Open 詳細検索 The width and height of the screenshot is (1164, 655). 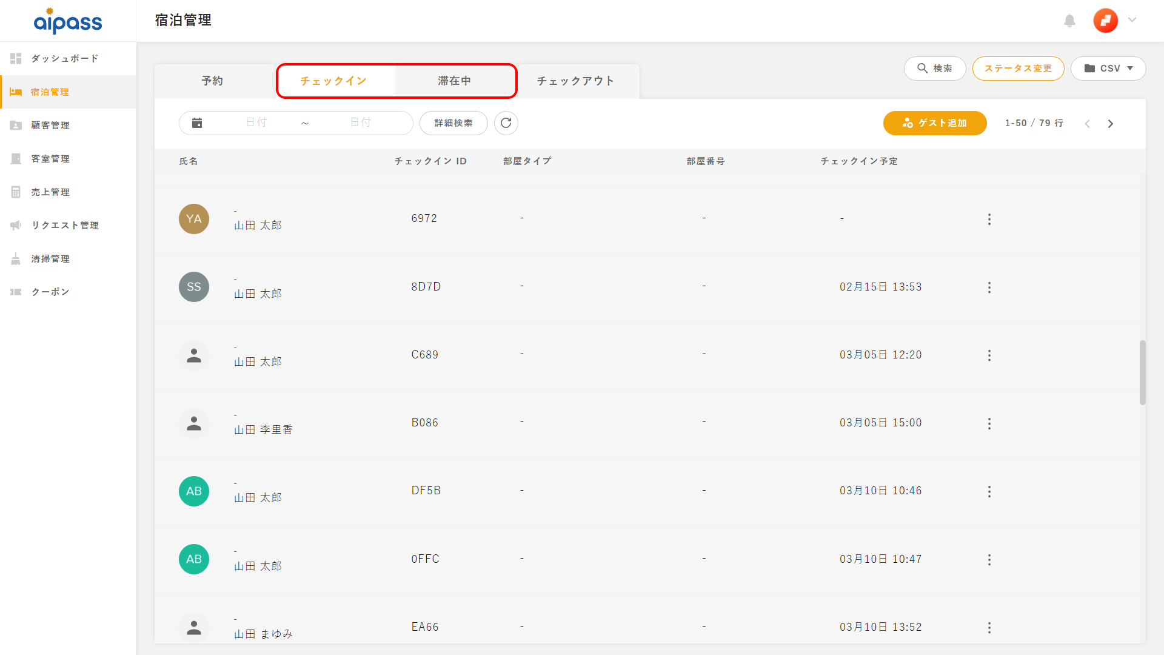tap(453, 123)
